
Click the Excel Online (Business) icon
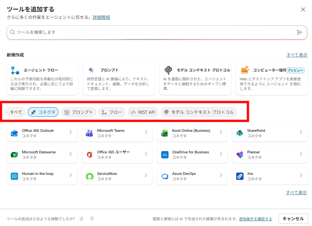click(x=165, y=133)
